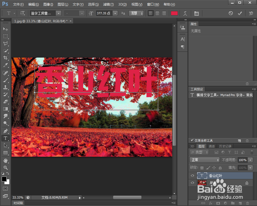Open the Character and Paragraph panels
This screenshot has width=257, height=206.
point(196,13)
